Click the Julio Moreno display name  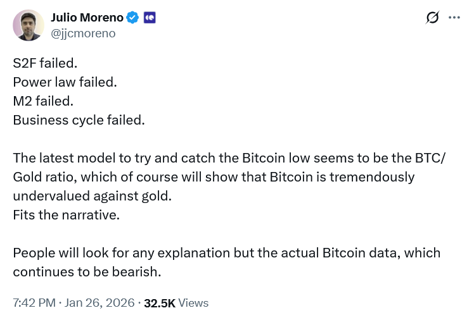coord(87,18)
